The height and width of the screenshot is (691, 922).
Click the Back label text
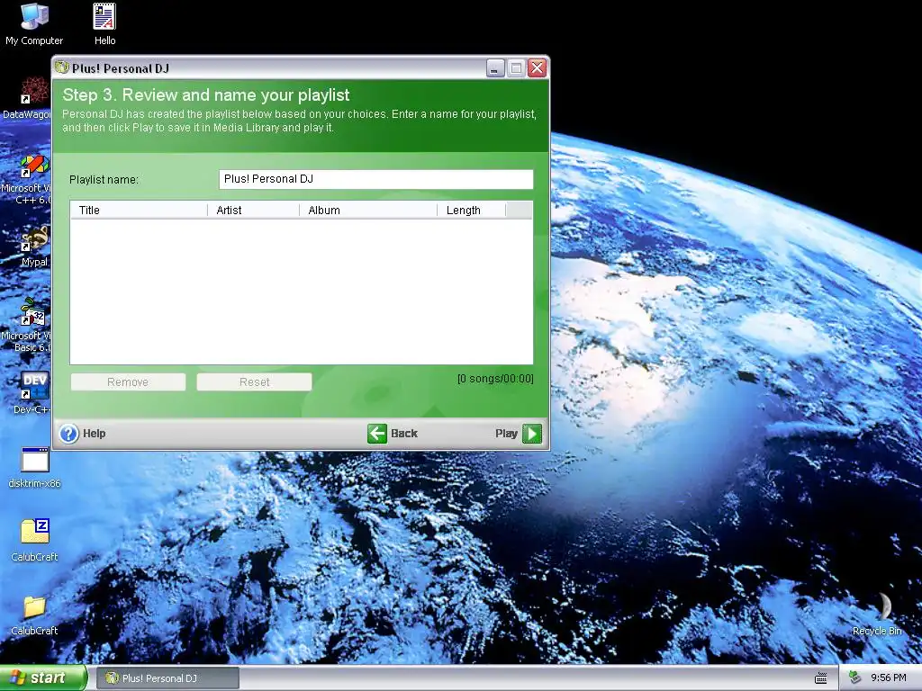[x=404, y=434]
